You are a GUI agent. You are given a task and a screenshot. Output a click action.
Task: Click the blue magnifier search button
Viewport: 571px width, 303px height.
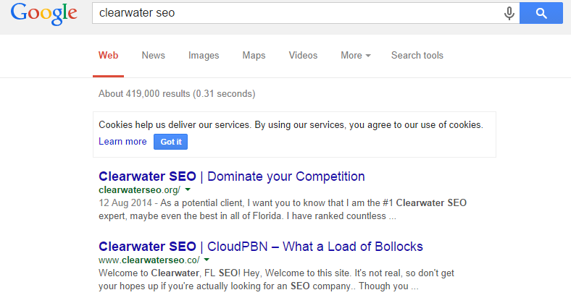pos(541,13)
